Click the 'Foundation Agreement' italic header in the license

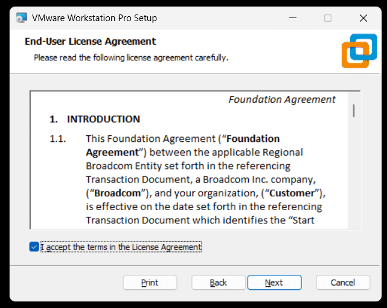[x=282, y=100]
